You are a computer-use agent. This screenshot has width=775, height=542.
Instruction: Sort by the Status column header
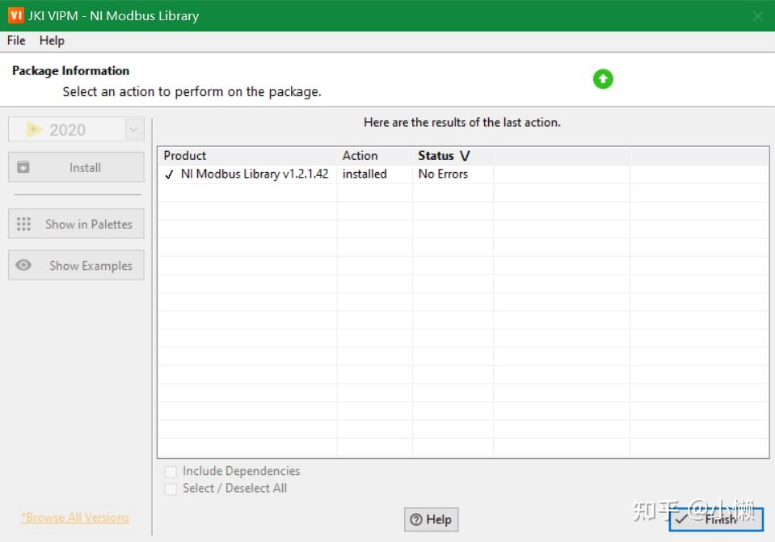(453, 156)
